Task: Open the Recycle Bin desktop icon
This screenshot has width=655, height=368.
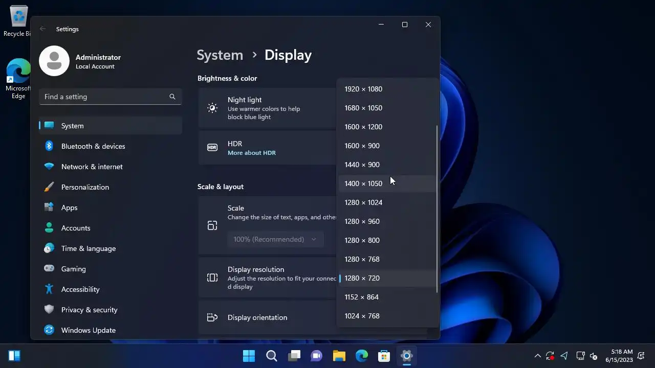Action: click(18, 21)
